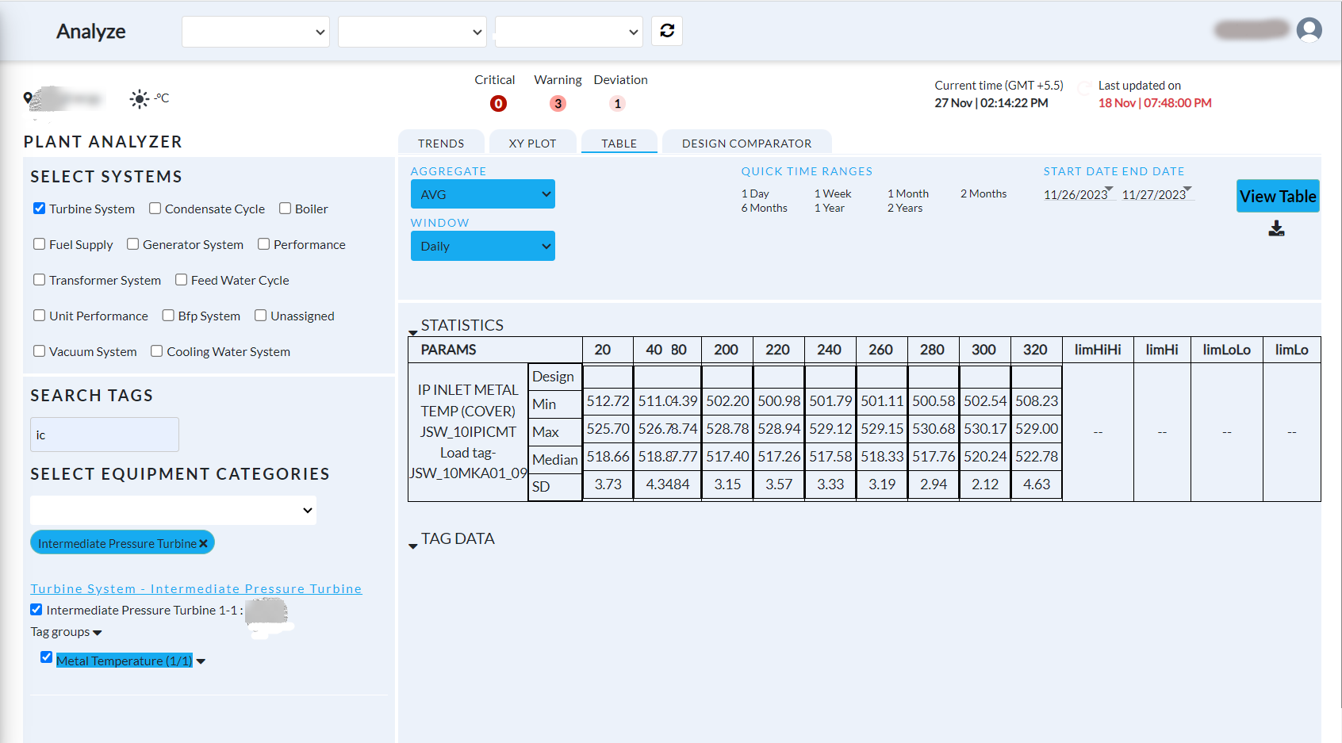Select the 1 Day quick range
Image resolution: width=1342 pixels, height=743 pixels.
(755, 193)
